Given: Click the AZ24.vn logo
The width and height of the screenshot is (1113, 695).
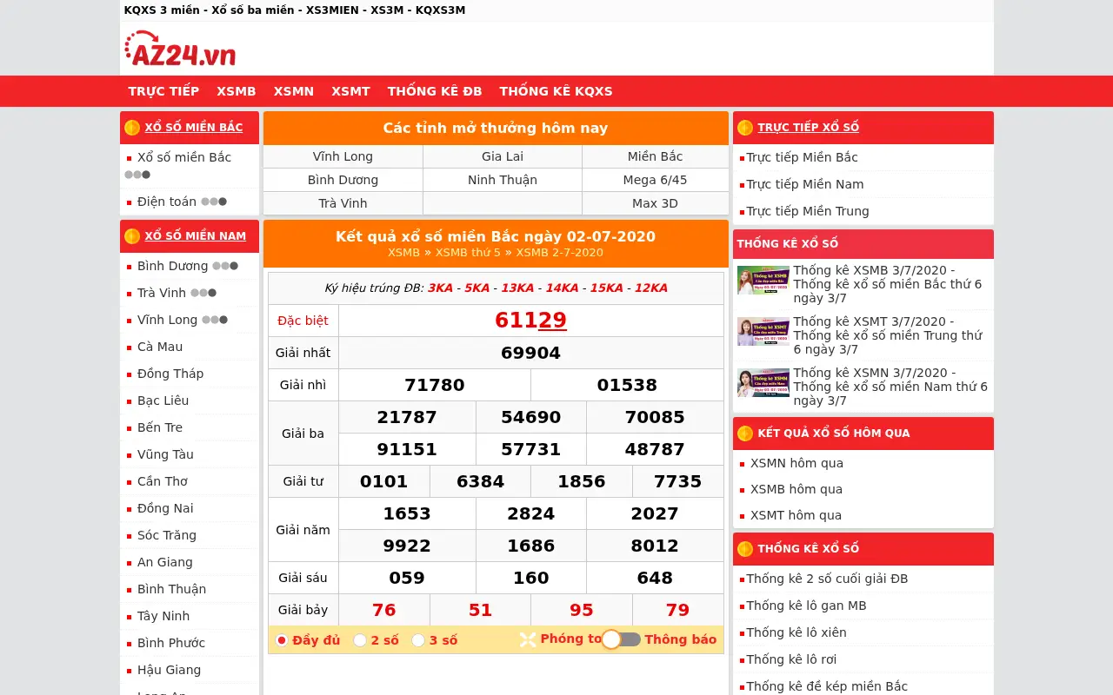Looking at the screenshot, I should pos(180,49).
